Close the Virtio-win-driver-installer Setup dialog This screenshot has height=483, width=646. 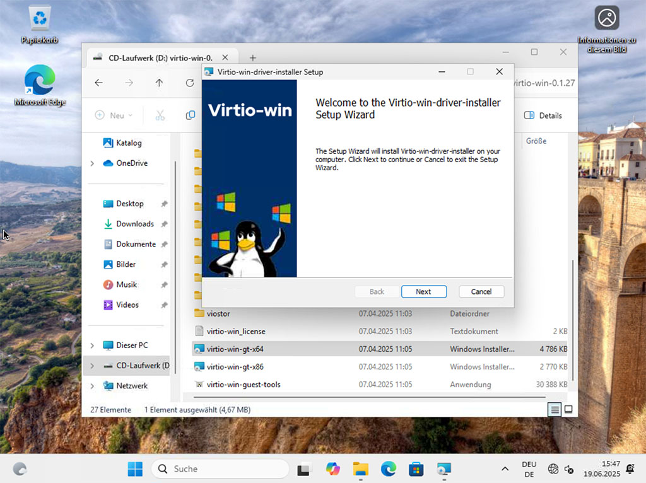point(500,72)
